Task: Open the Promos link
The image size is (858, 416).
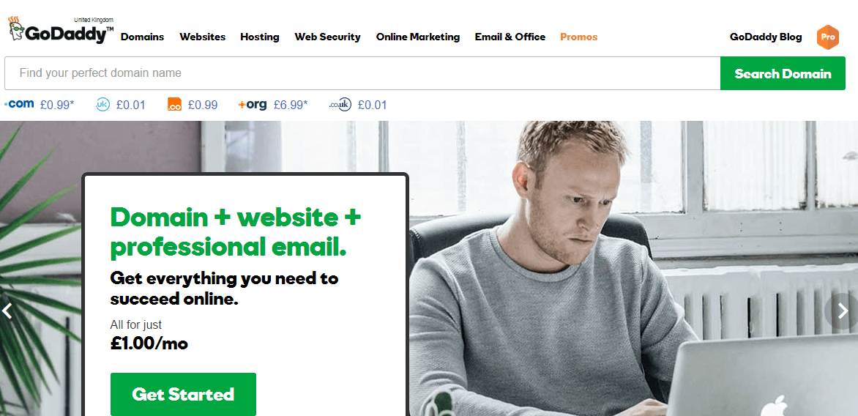Action: pyautogui.click(x=579, y=37)
